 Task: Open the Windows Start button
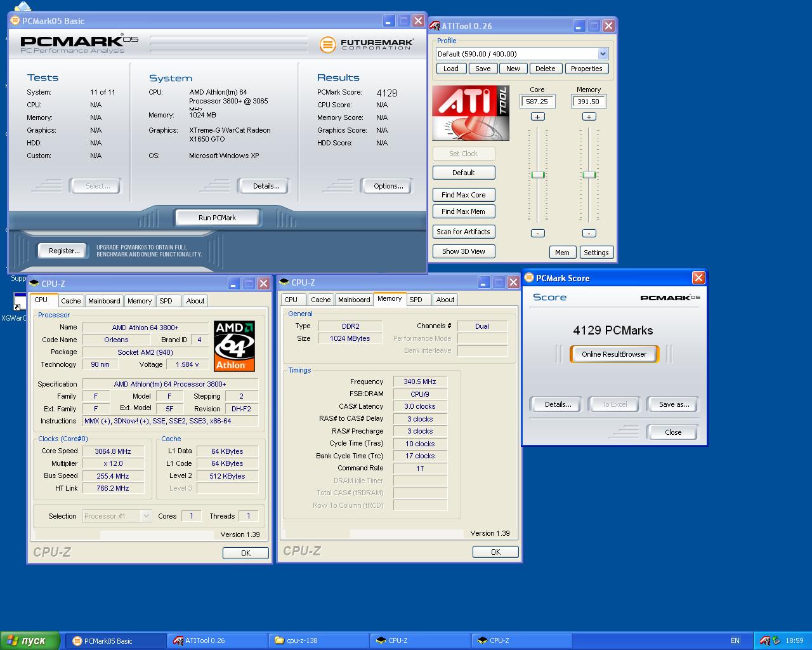30,640
